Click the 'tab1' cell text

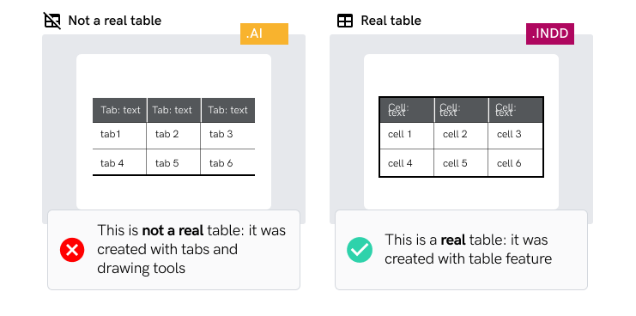(111, 134)
